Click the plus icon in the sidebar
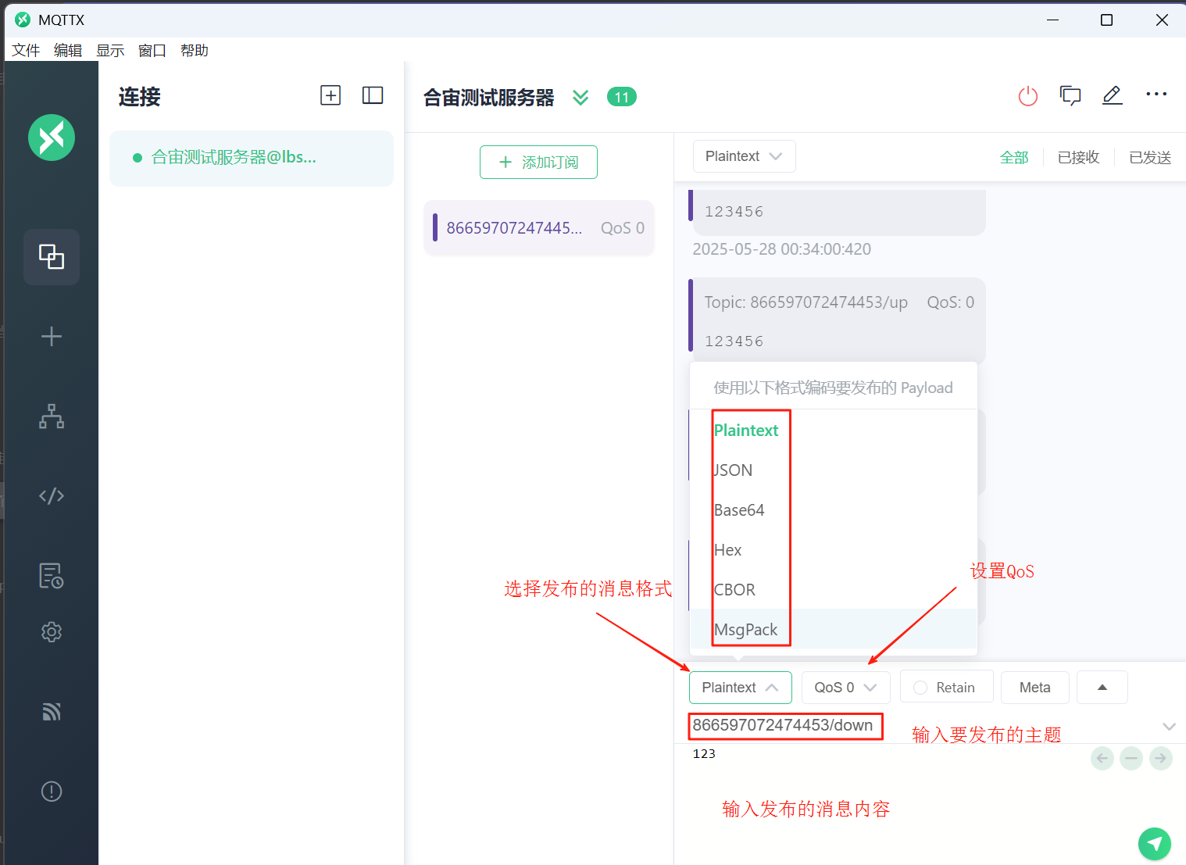Viewport: 1186px width, 865px height. pos(52,336)
